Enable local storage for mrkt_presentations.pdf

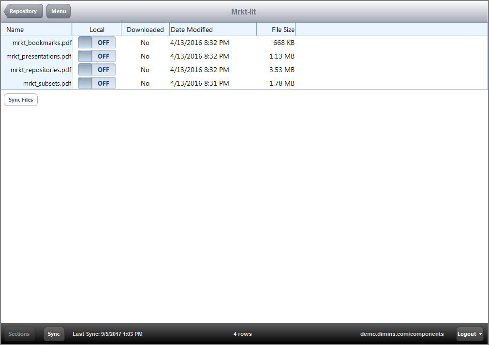pos(96,56)
